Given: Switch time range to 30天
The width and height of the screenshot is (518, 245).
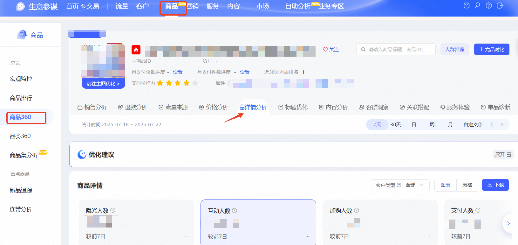Looking at the screenshot, I should 395,125.
